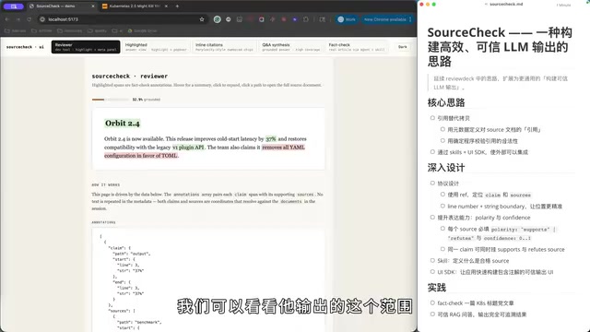Viewport: 590px width, 332px height.
Task: Close the Kubernetes 2.0 tab
Action: 166,6
